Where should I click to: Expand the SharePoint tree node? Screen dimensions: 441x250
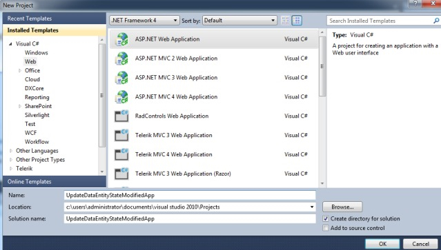coord(20,106)
